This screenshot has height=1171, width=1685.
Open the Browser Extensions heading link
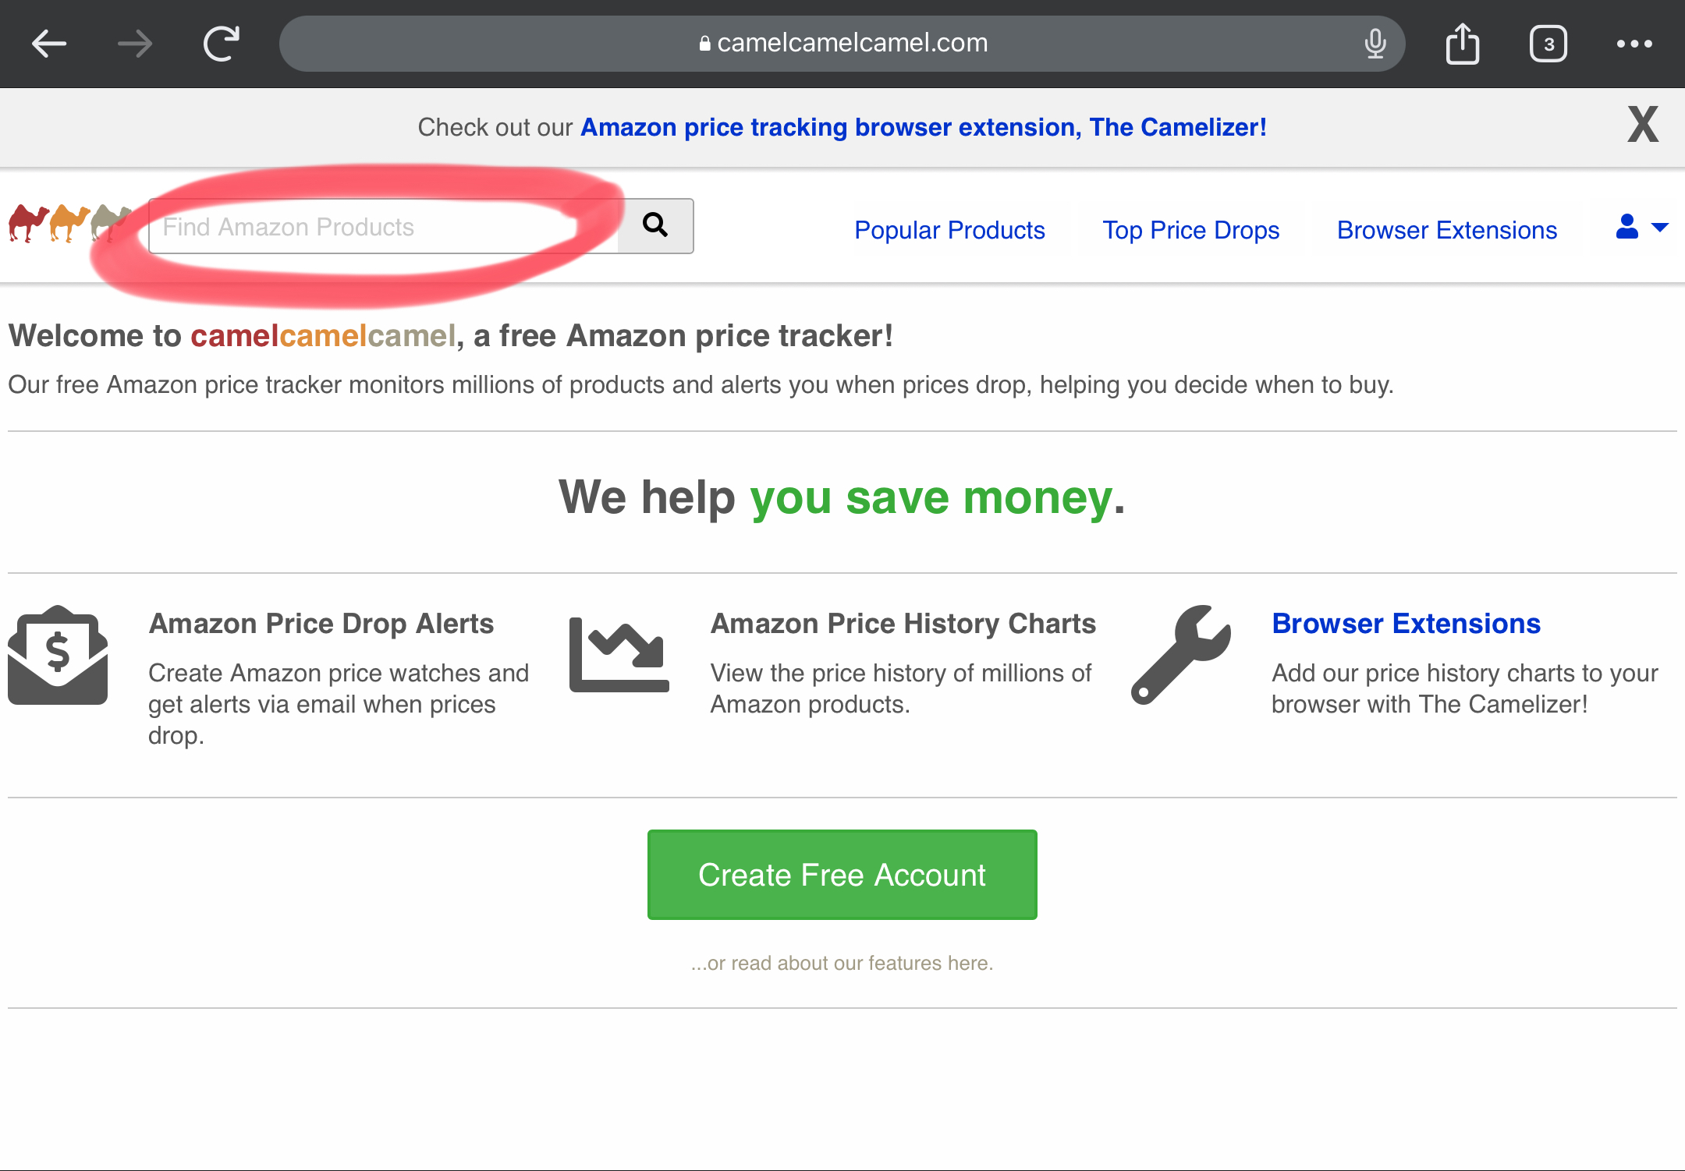click(1406, 624)
